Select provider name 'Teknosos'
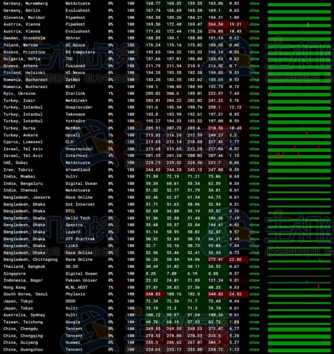Viewport: 334px width, 354px height. coord(75,114)
